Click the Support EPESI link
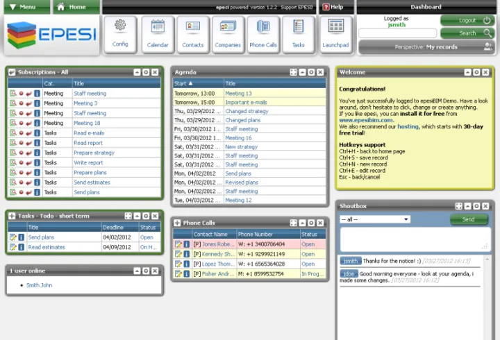The image size is (500, 340). [x=297, y=7]
